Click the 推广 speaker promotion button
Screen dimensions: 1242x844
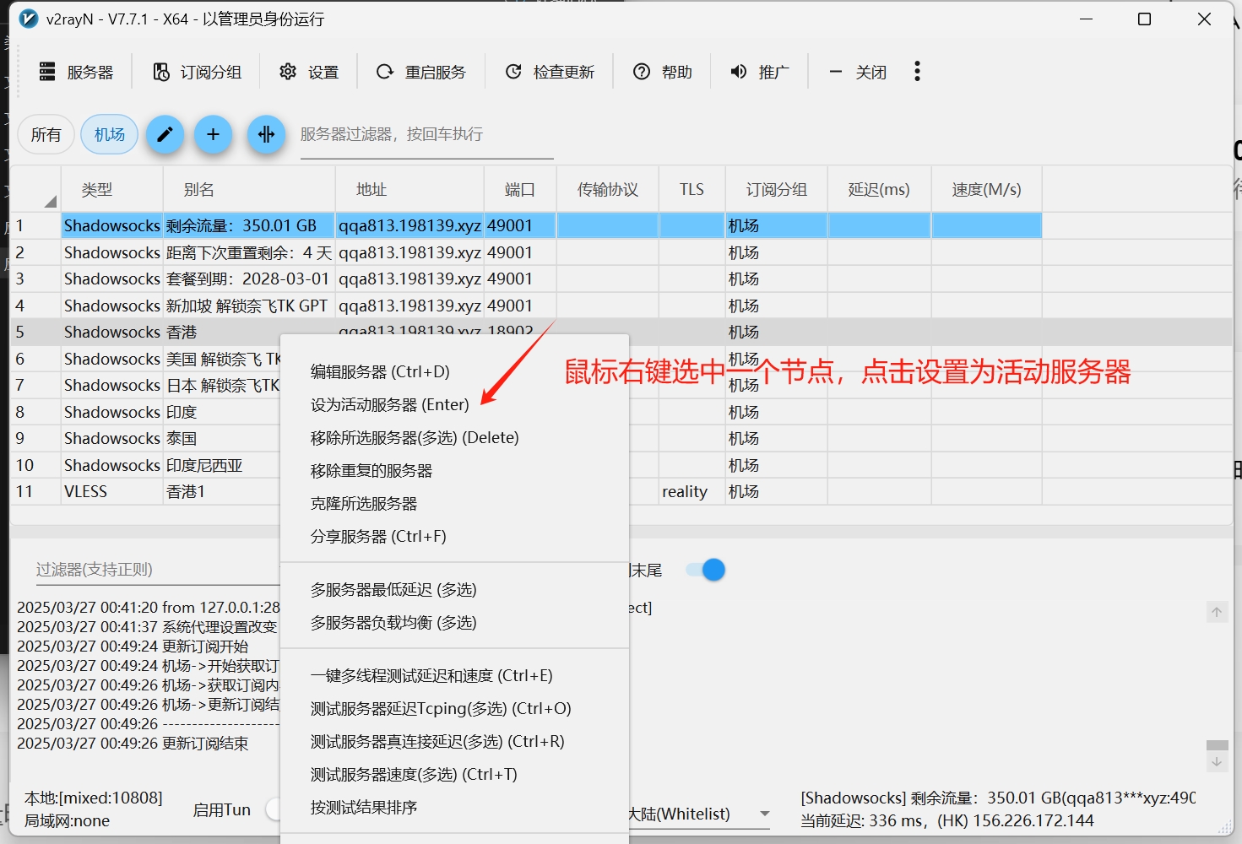pyautogui.click(x=759, y=73)
